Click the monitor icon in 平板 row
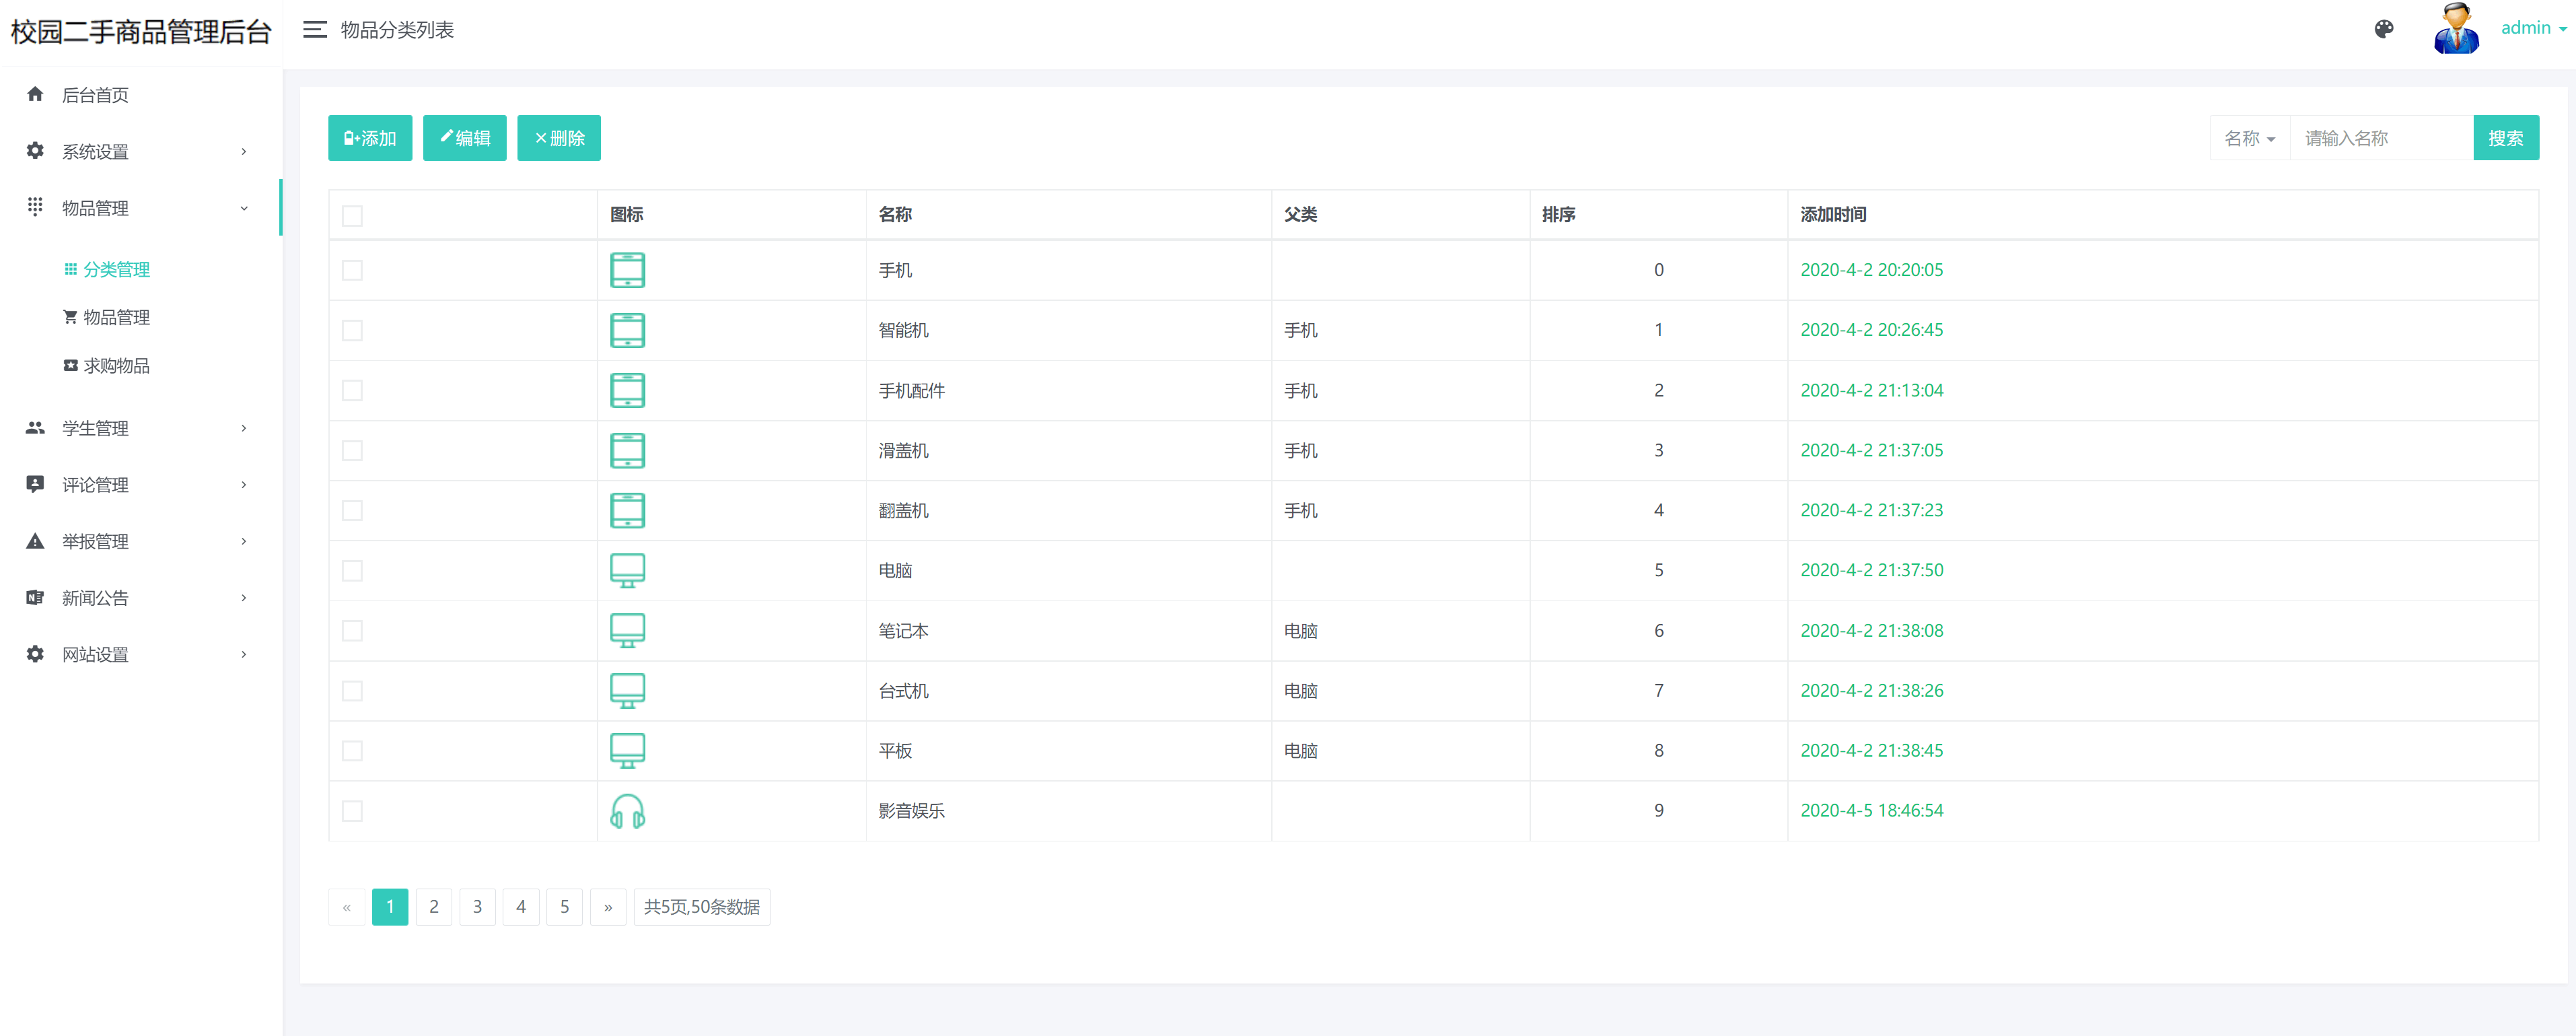2576x1036 pixels. coord(627,750)
